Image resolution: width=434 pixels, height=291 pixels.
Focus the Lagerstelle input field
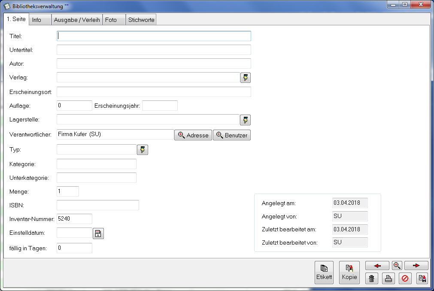tap(148, 119)
